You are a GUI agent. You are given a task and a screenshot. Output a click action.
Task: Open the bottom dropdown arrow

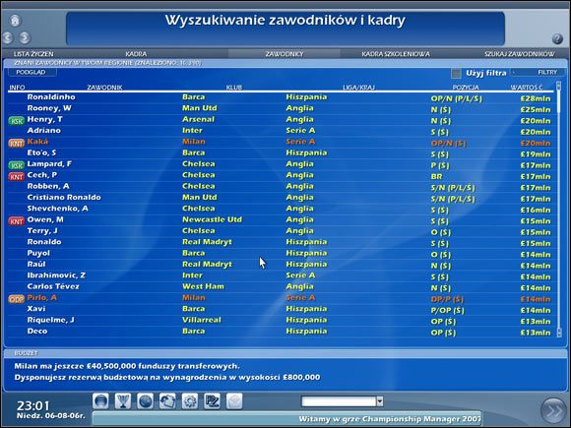click(379, 401)
